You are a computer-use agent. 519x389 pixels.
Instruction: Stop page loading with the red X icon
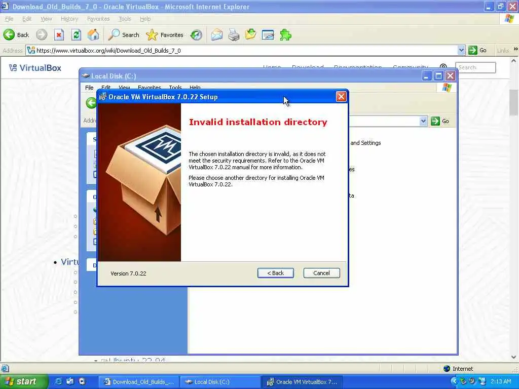coord(59,35)
